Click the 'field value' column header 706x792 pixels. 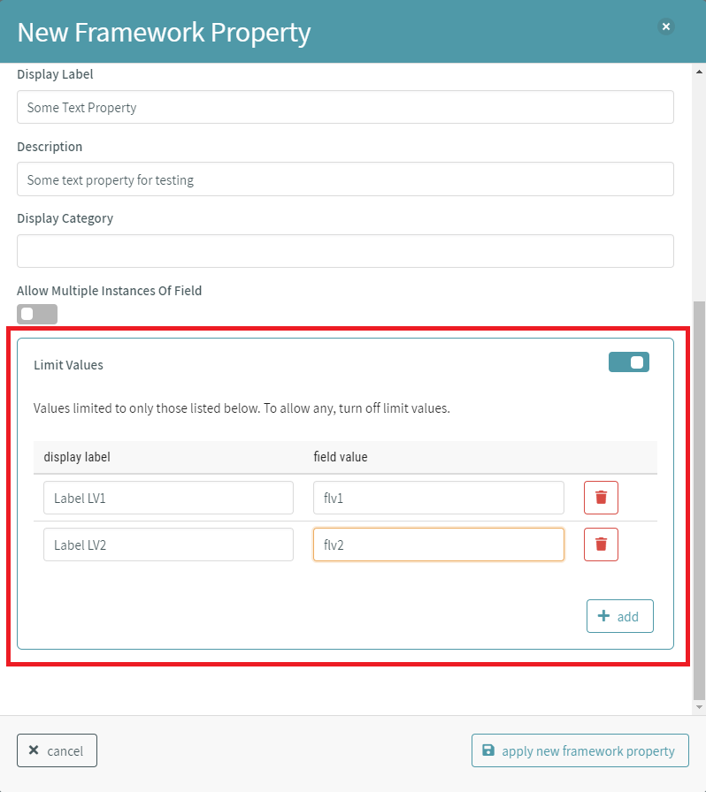[x=341, y=457]
